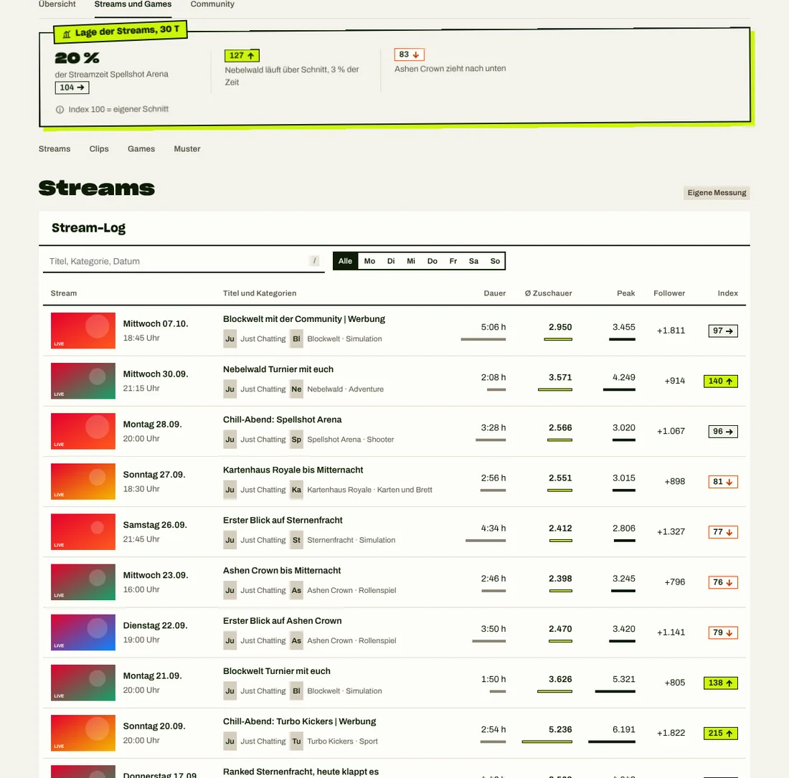This screenshot has height=778, width=789.
Task: Click the Streams section link above the heading
Action: tap(55, 149)
